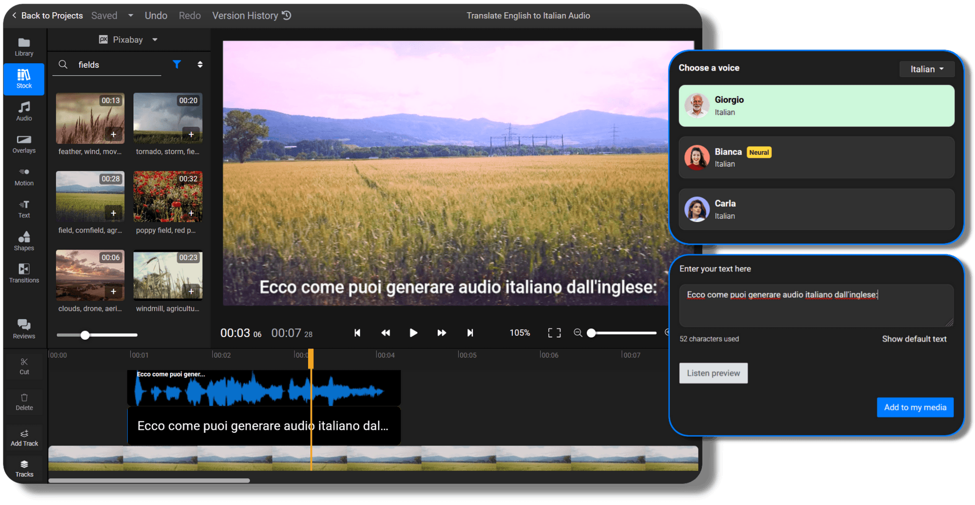Click Add to my media
Viewport: 975px width, 505px height.
(915, 407)
